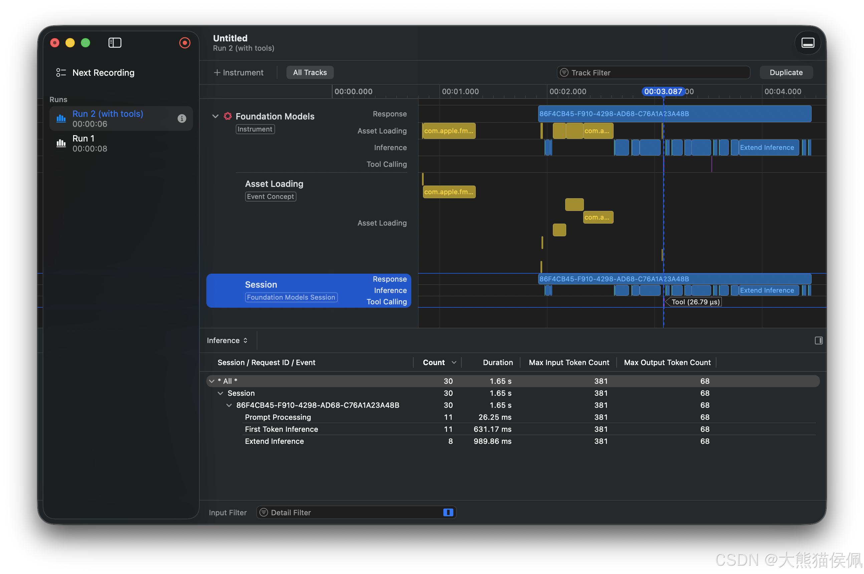Image resolution: width=864 pixels, height=574 pixels.
Task: Toggle the sidebar panel icon
Action: 115,43
